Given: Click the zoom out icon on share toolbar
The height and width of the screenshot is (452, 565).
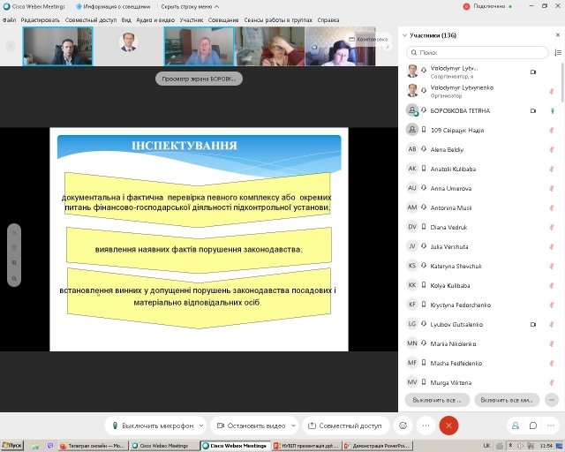Looking at the screenshot, I should pyautogui.click(x=14, y=279).
